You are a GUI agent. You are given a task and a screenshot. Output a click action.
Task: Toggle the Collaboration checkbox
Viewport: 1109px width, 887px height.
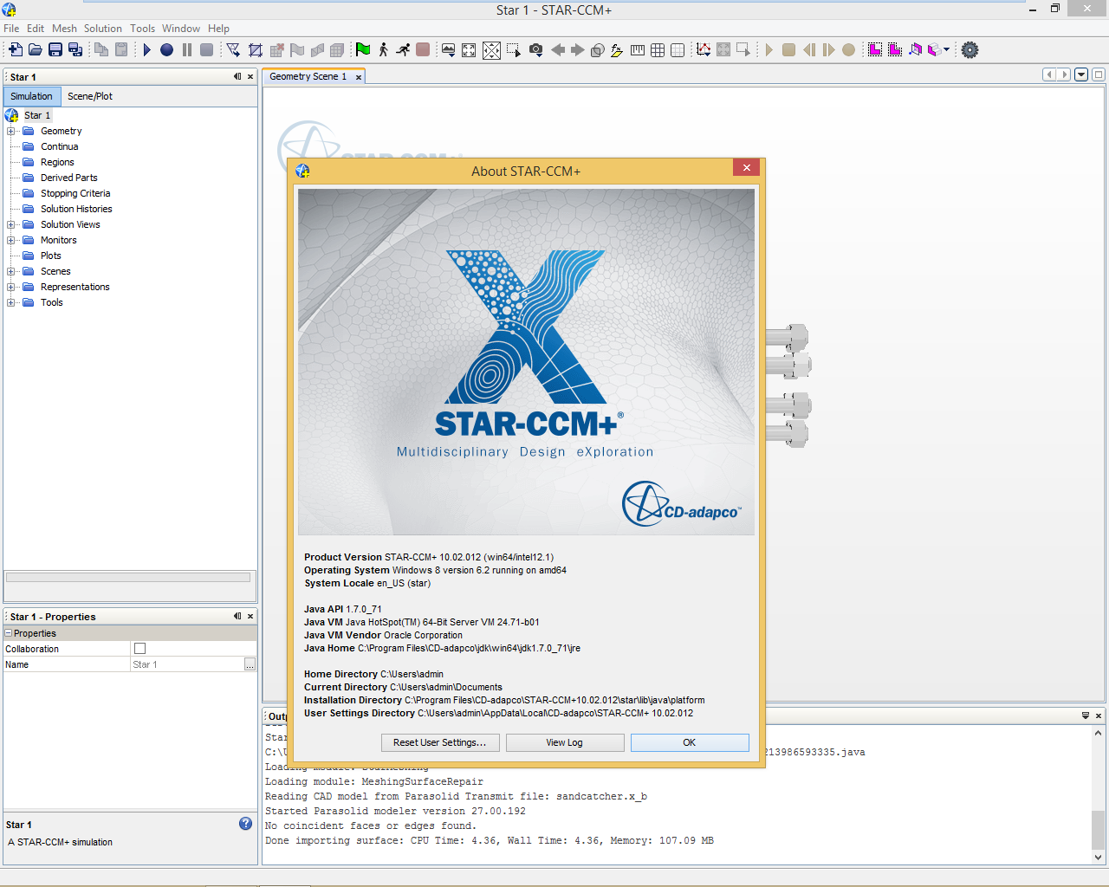(x=139, y=649)
